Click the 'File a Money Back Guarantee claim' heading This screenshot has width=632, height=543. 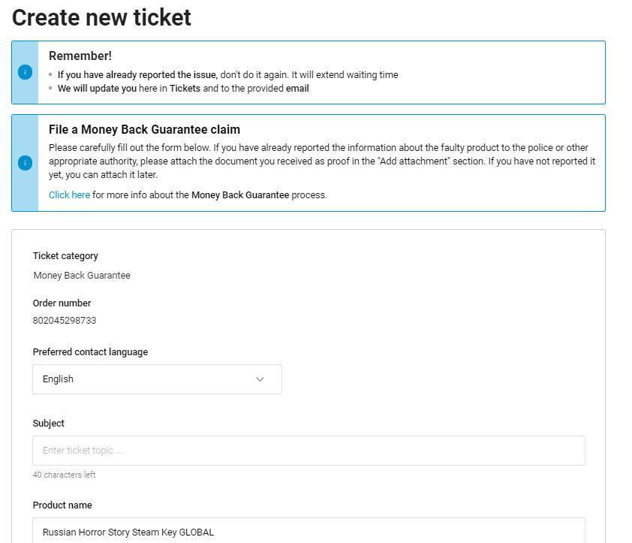click(x=144, y=129)
